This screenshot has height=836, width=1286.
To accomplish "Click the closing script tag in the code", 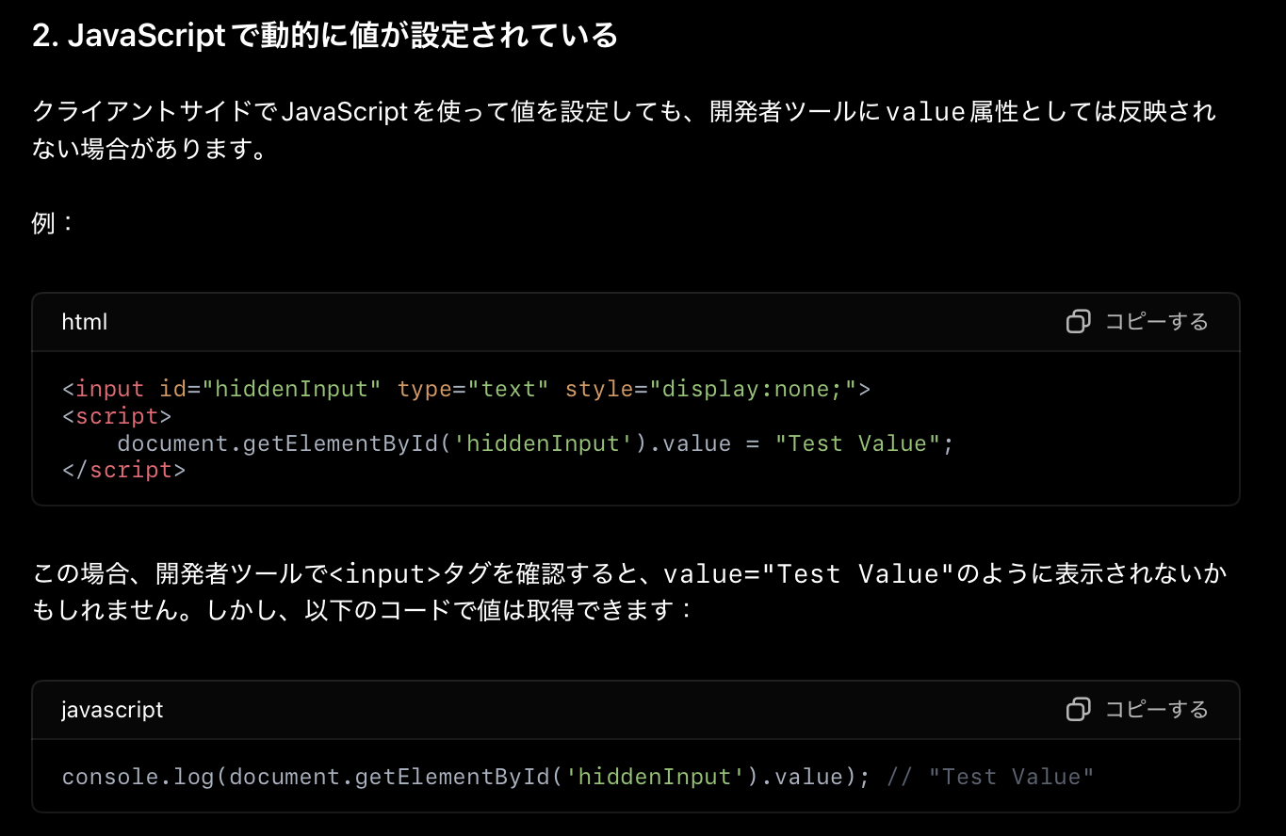I will pos(123,469).
